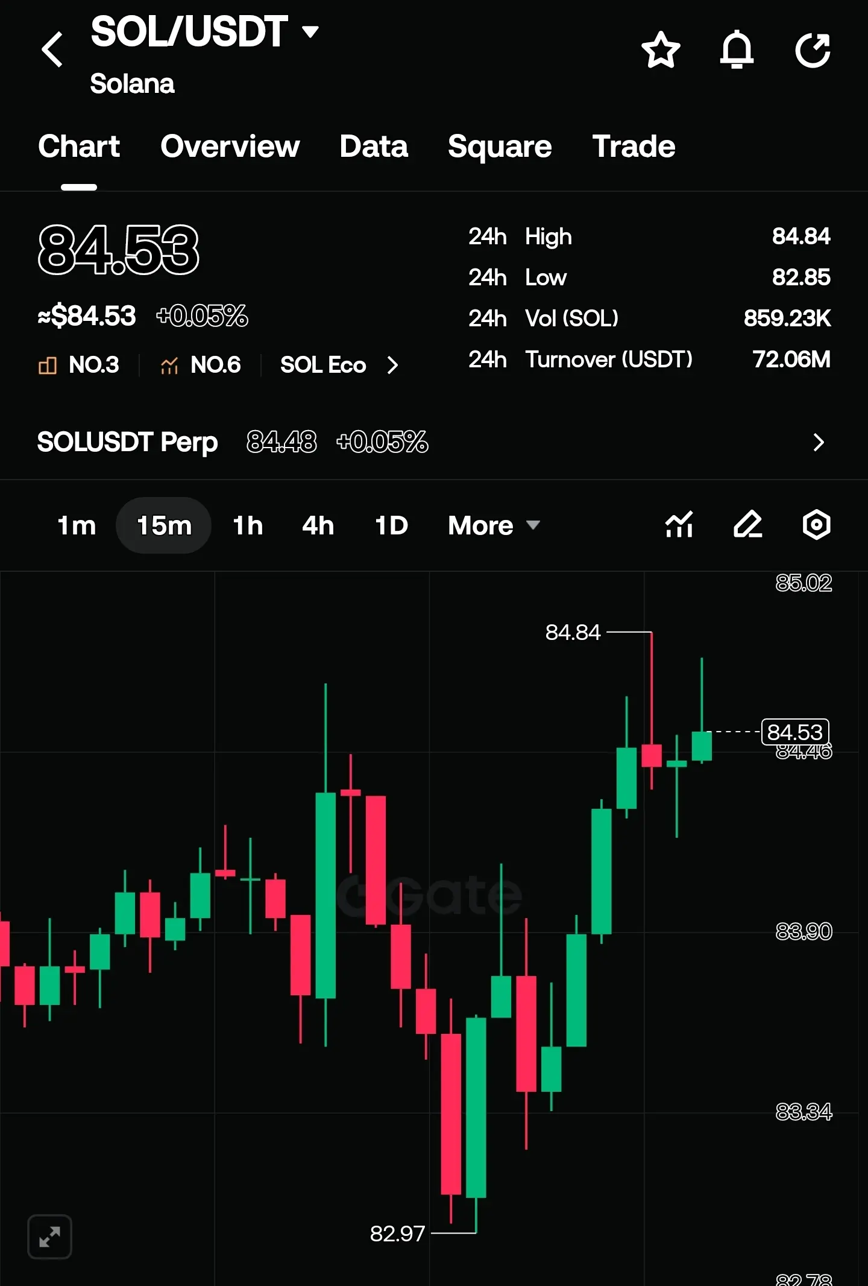Image resolution: width=868 pixels, height=1286 pixels.
Task: Tap the ≈$84.53 fiat price
Action: (87, 316)
